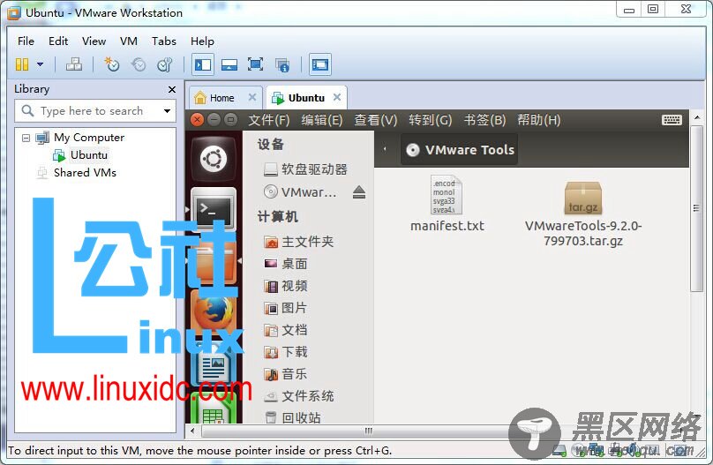Image resolution: width=713 pixels, height=465 pixels.
Task: Close the Library panel
Action: coord(172,89)
